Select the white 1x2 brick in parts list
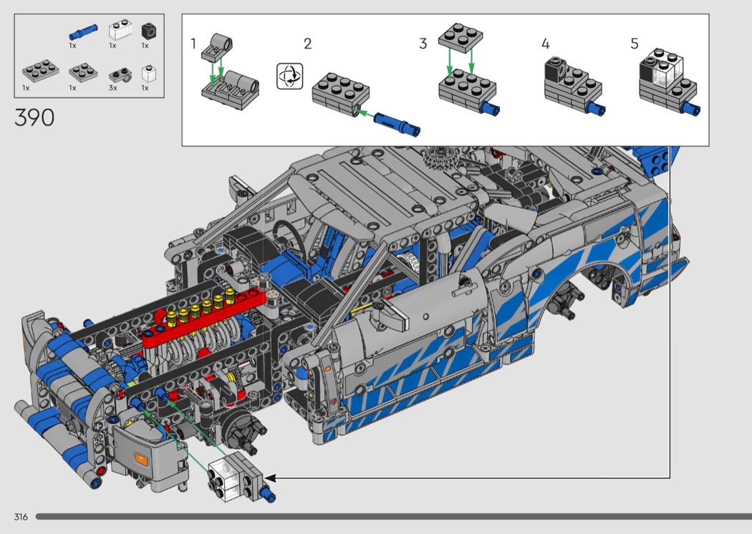This screenshot has width=752, height=534. click(117, 31)
